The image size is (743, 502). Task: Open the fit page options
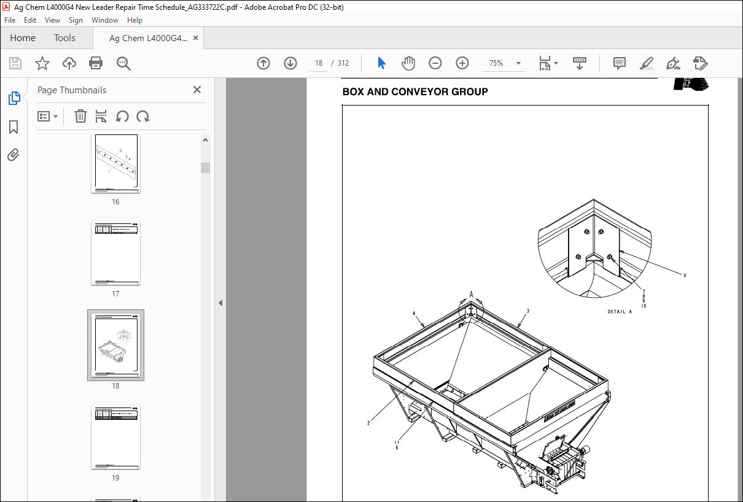click(x=548, y=63)
